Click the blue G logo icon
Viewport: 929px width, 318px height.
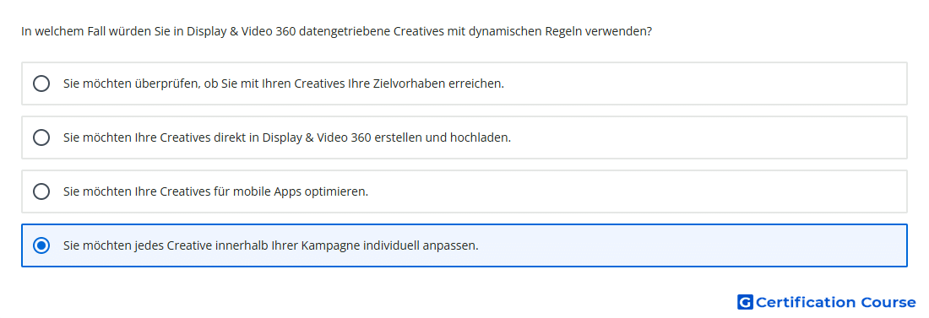[x=745, y=303]
